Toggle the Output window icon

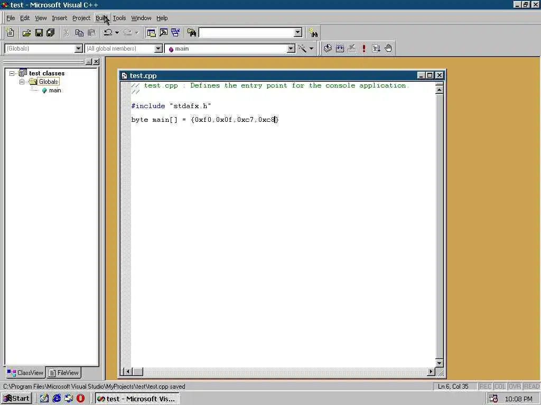[164, 33]
